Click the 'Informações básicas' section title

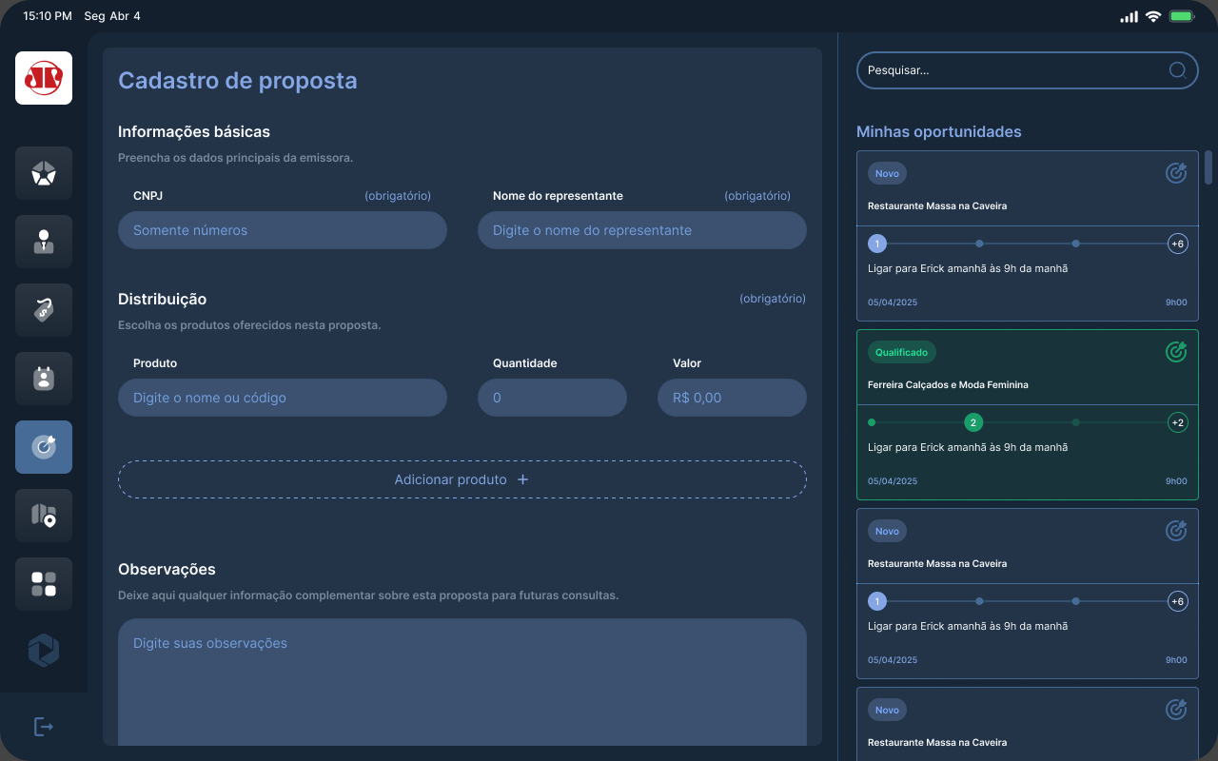click(194, 131)
